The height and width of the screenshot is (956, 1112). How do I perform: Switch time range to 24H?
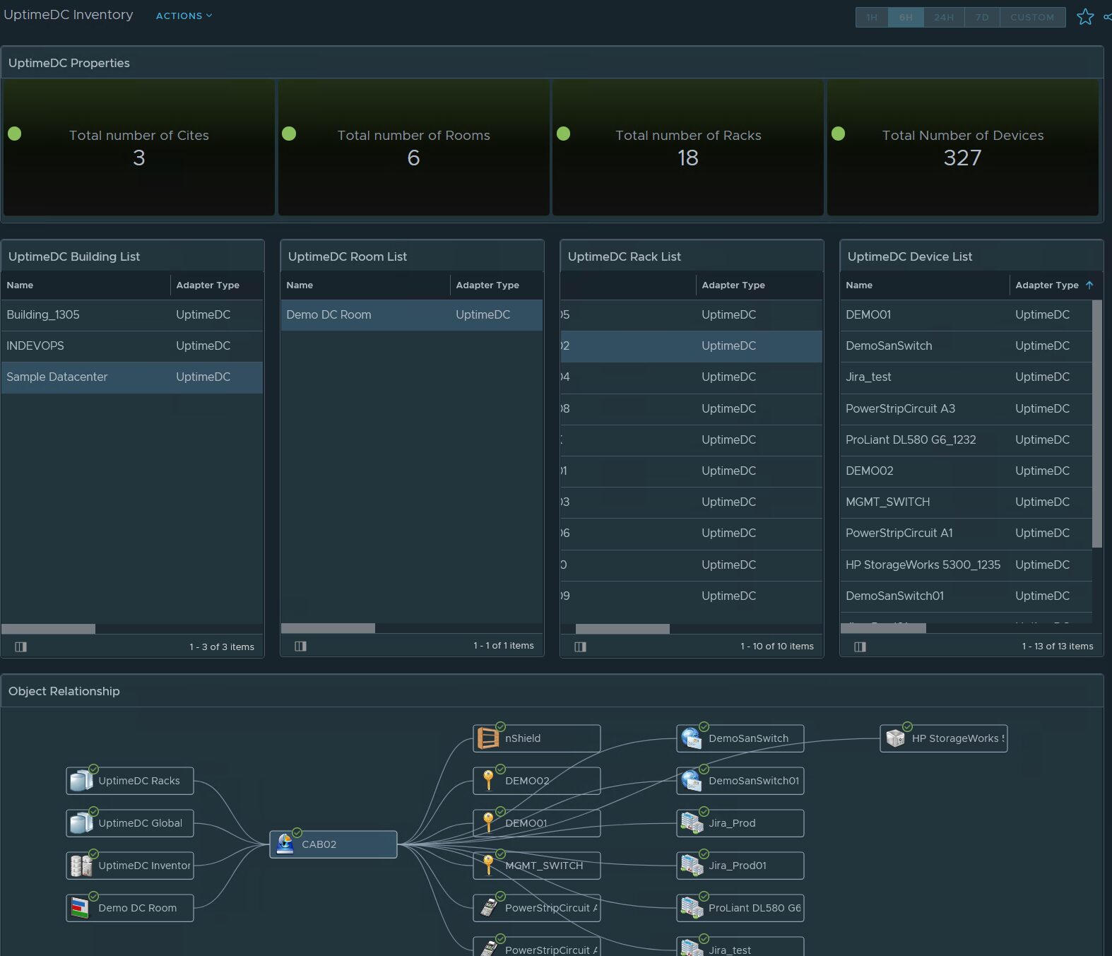943,17
